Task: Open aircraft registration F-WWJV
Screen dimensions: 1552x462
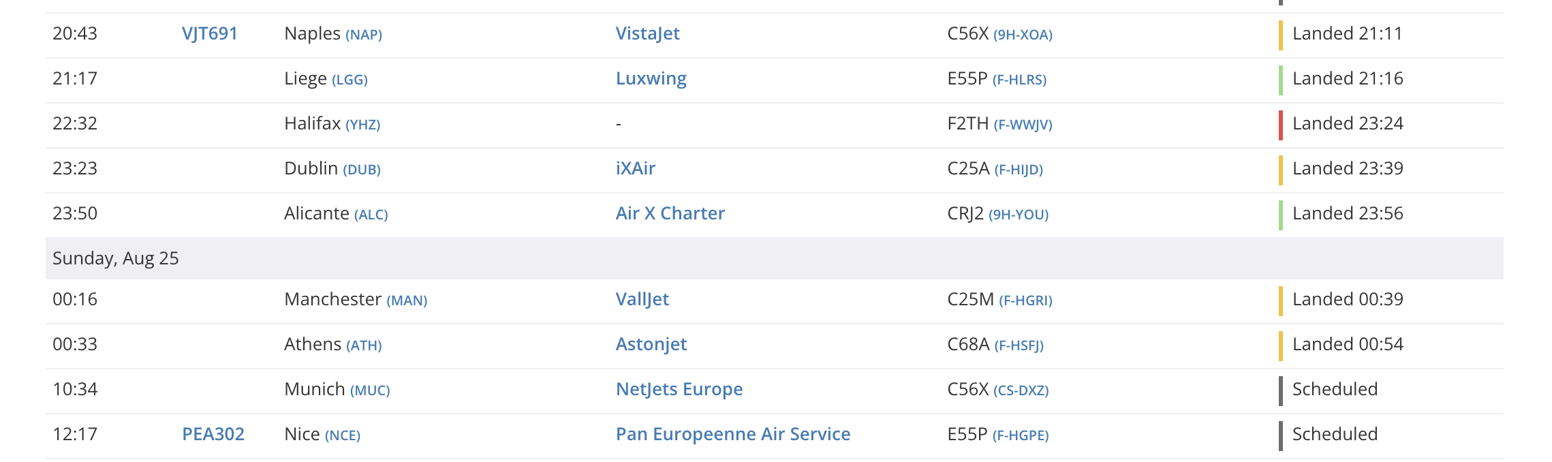Action: [x=1023, y=125]
